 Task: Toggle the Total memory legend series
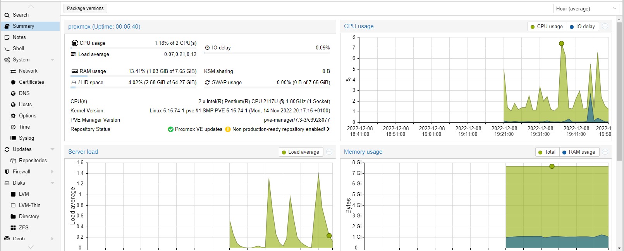point(547,152)
